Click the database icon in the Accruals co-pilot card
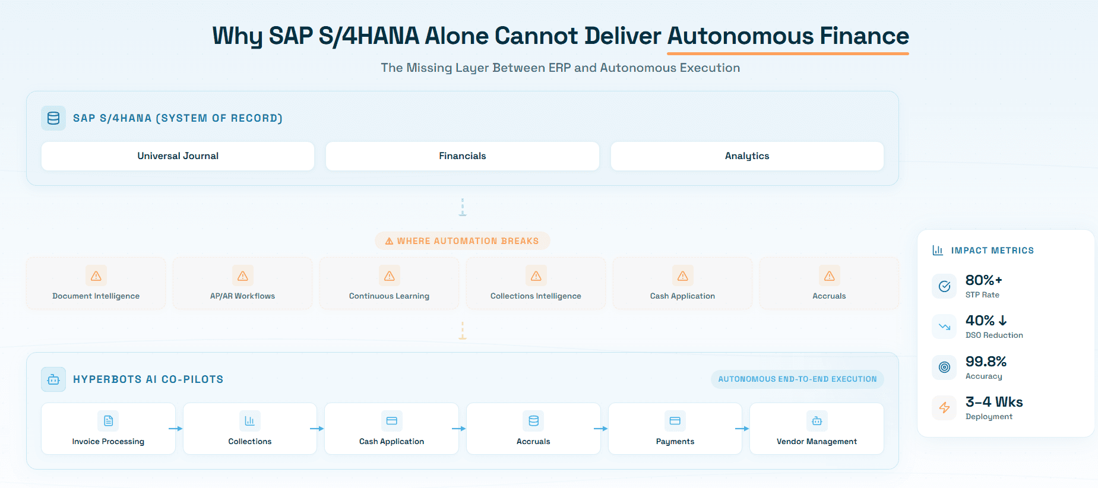This screenshot has height=488, width=1098. 534,421
